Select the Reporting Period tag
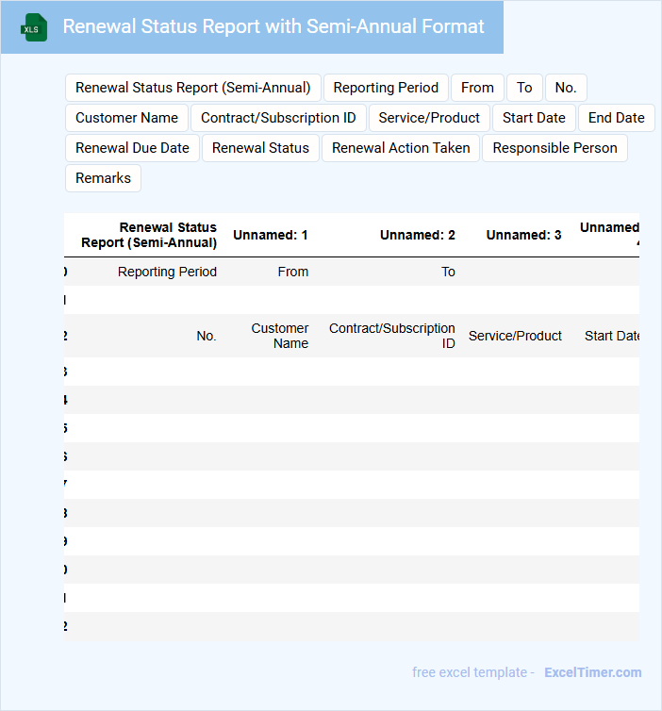Screen dimensions: 662x711 coord(386,88)
